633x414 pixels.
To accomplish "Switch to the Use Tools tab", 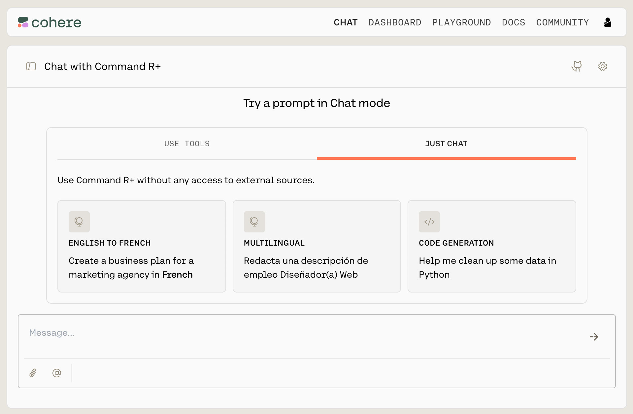I will (x=187, y=144).
